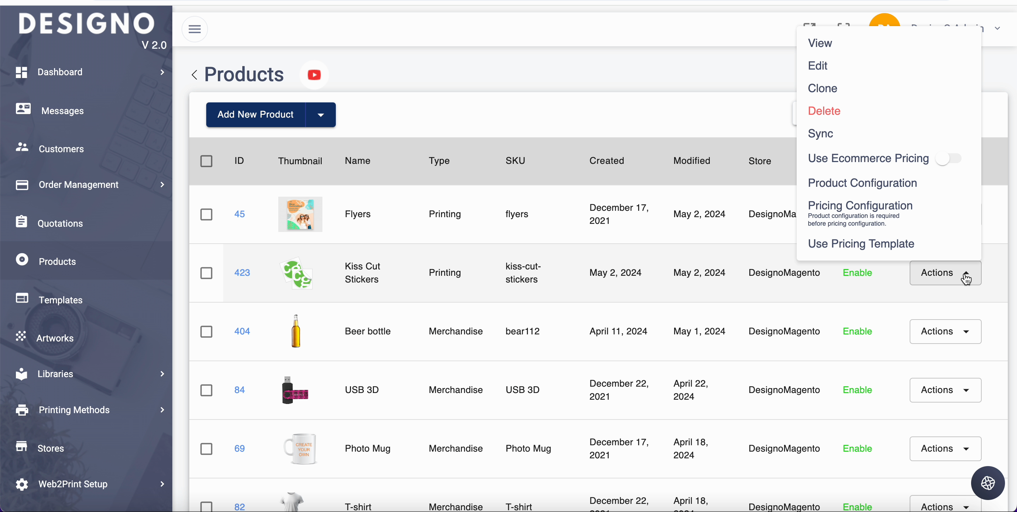This screenshot has width=1017, height=512.
Task: Click the hamburger menu icon
Action: pyautogui.click(x=194, y=29)
